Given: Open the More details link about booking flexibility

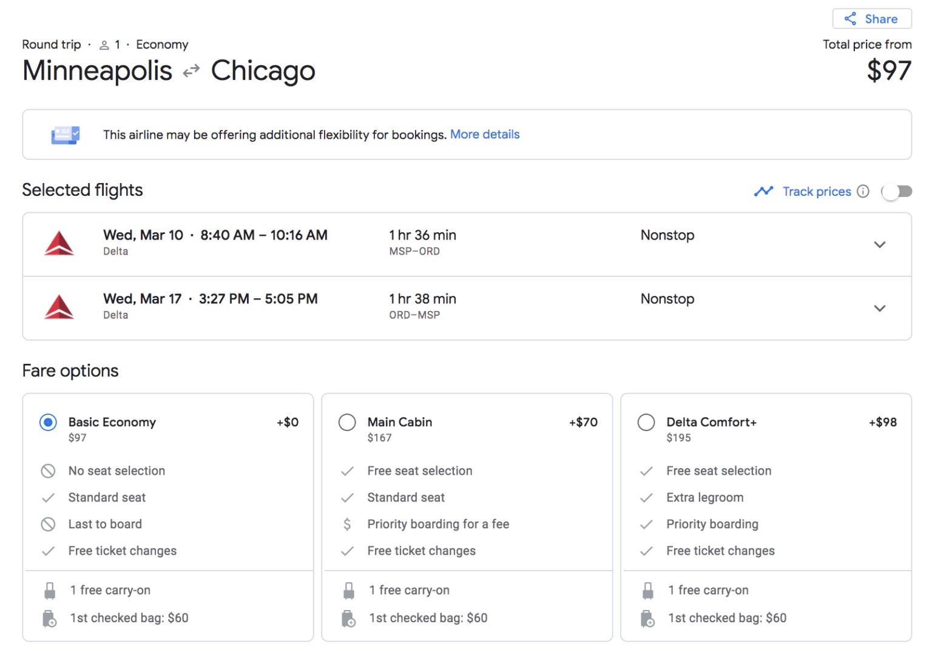Looking at the screenshot, I should [485, 134].
